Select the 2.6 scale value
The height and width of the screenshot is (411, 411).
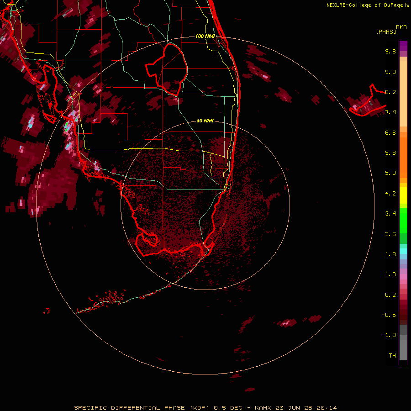tap(390, 234)
